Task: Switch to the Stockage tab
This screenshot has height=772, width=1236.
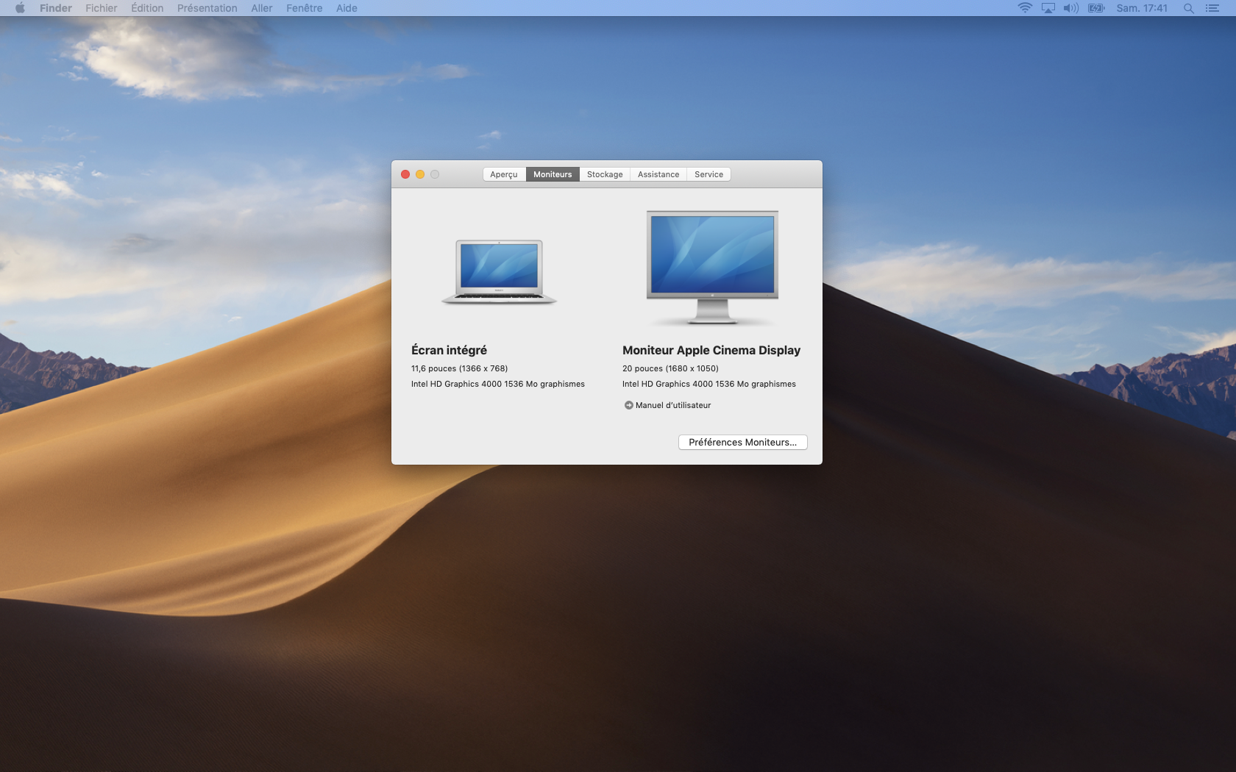Action: coord(605,174)
